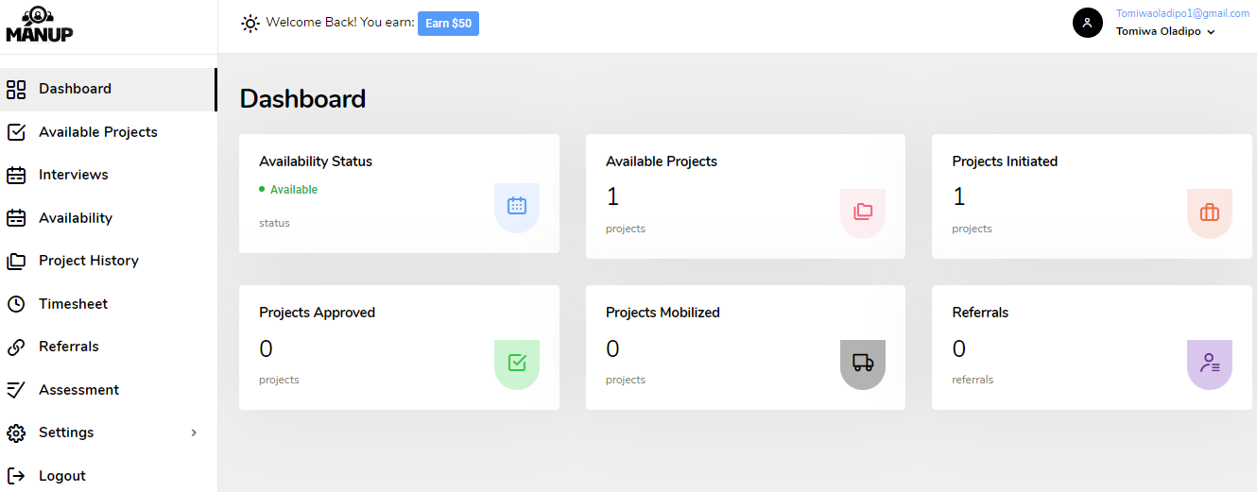Click the count 1 on Projects Initiated card
This screenshot has width=1257, height=492.
pos(959,197)
